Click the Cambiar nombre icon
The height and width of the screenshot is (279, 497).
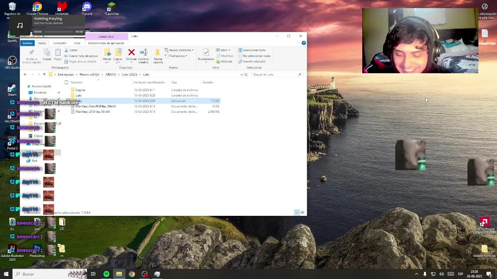tap(143, 52)
